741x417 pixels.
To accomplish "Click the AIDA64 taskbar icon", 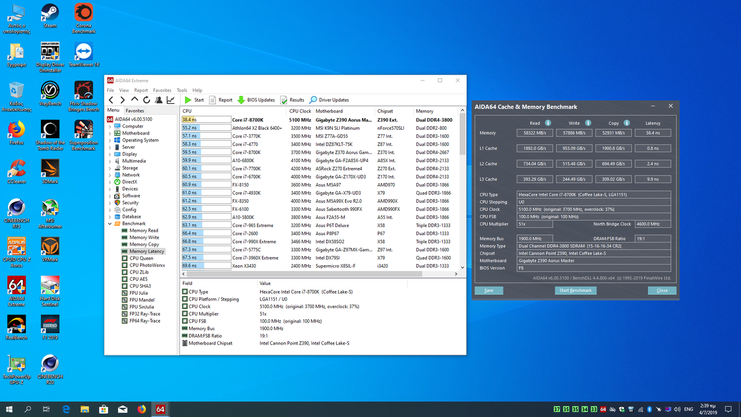I will 160,409.
